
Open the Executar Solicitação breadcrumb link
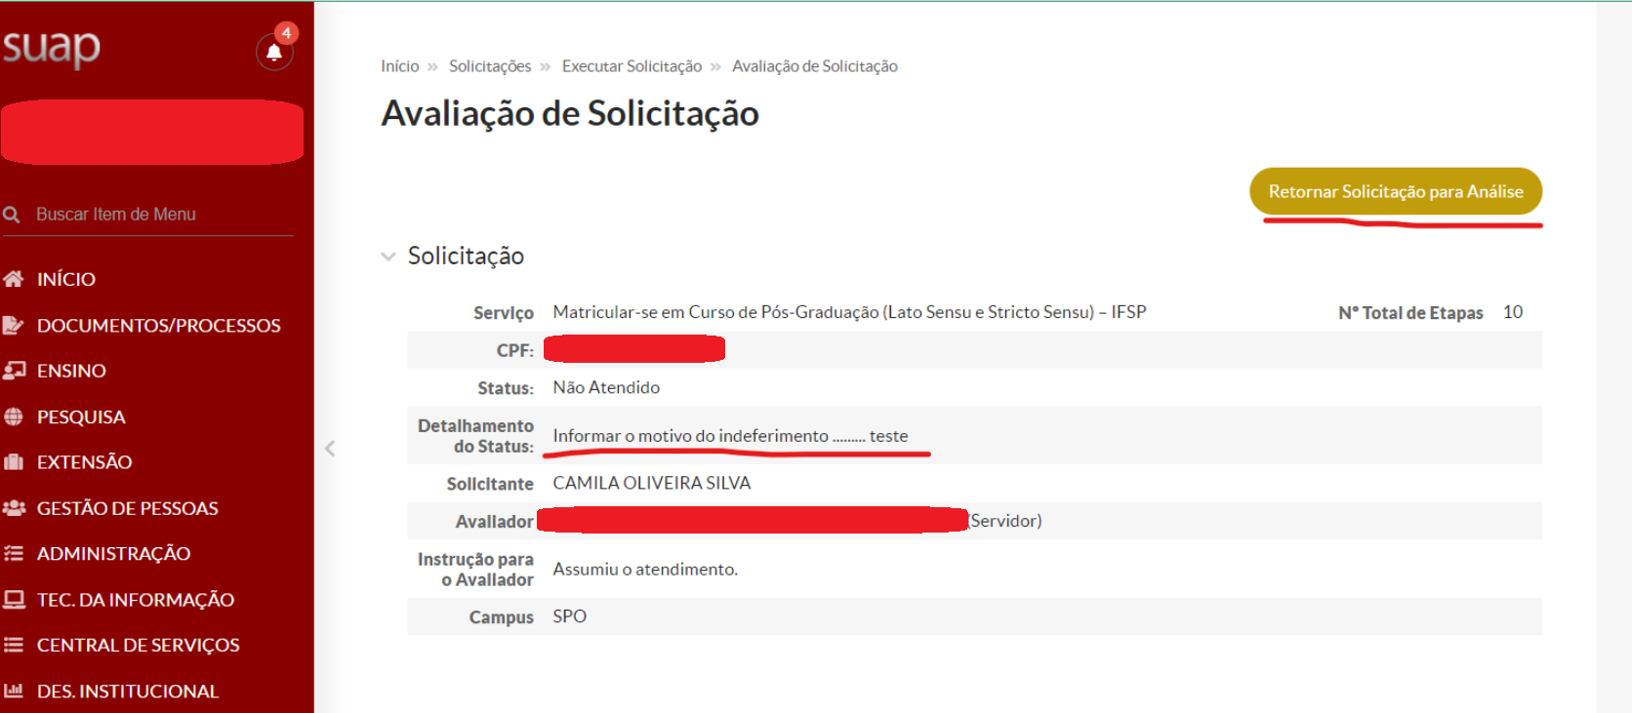tap(632, 66)
